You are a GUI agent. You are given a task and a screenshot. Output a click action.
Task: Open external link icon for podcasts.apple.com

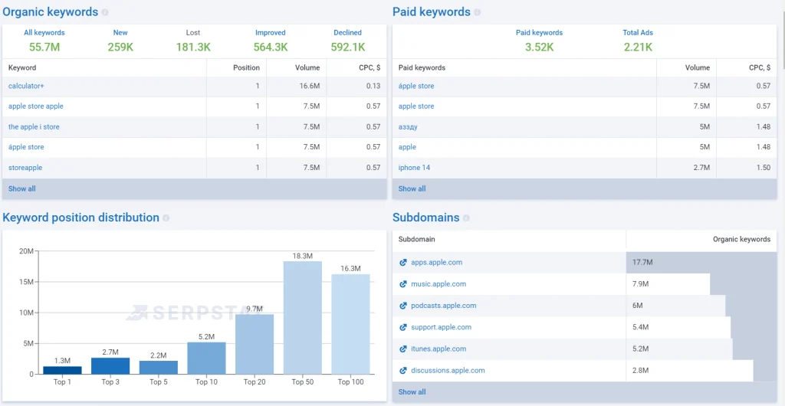point(402,306)
